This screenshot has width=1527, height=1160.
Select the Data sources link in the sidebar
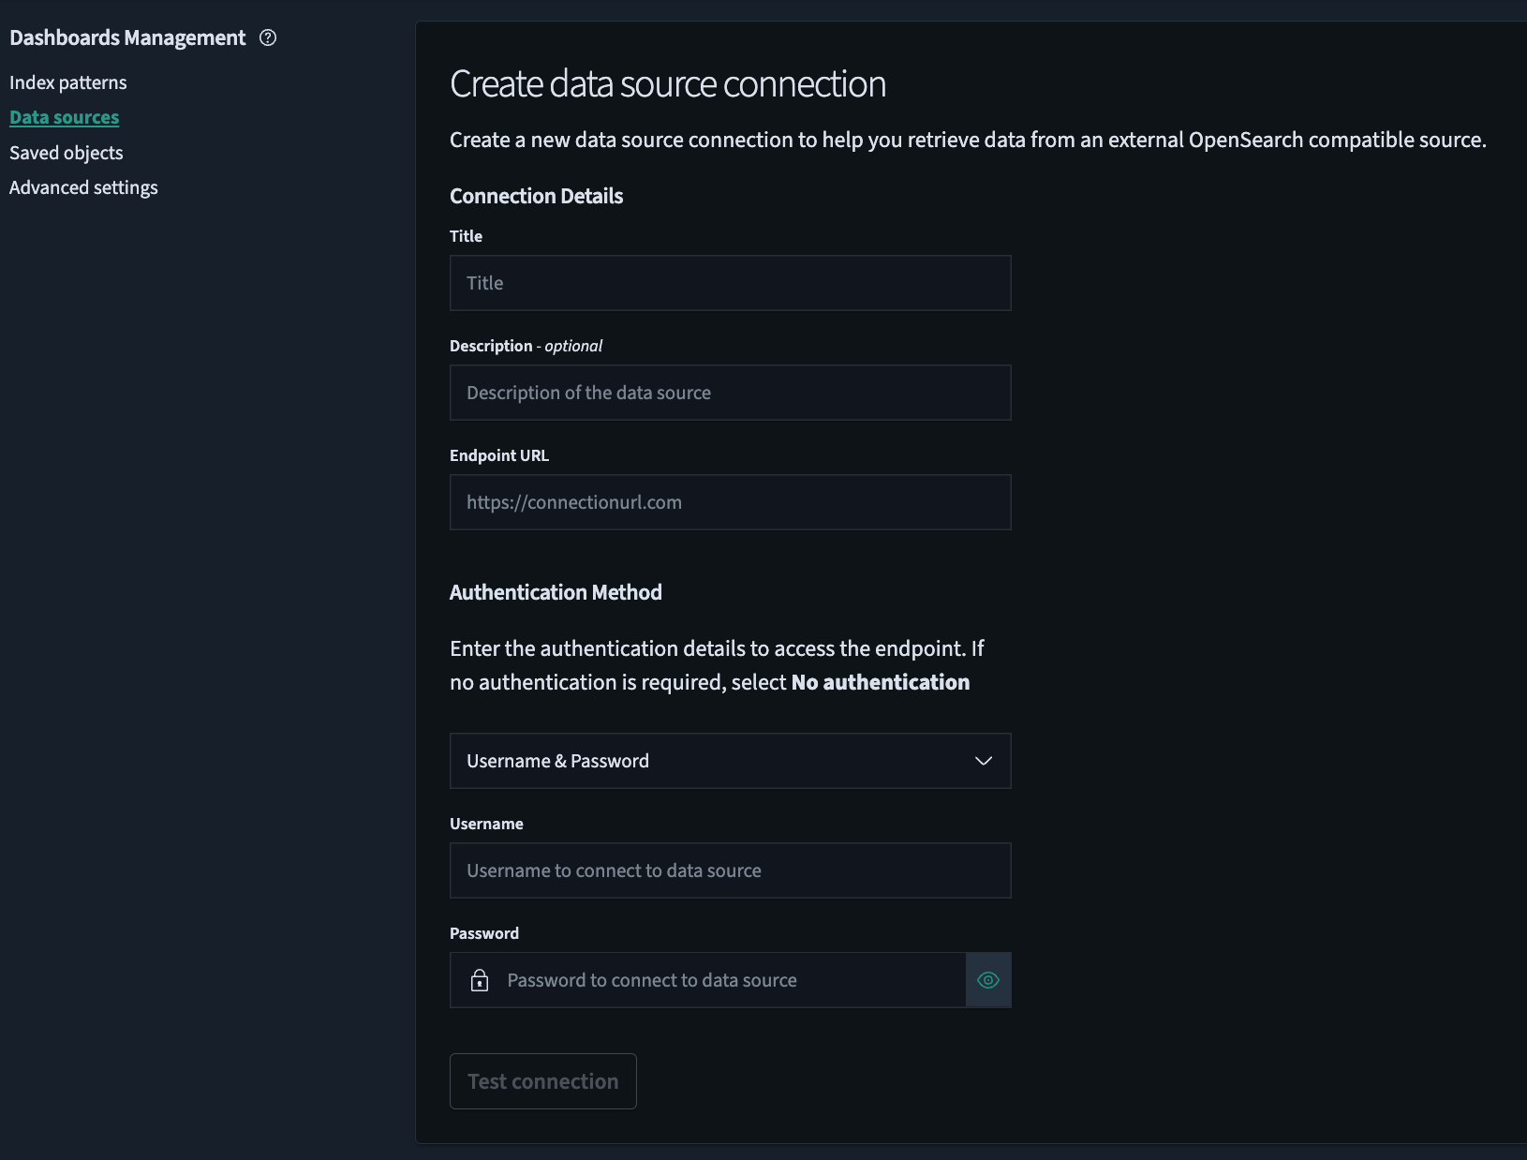coord(65,117)
